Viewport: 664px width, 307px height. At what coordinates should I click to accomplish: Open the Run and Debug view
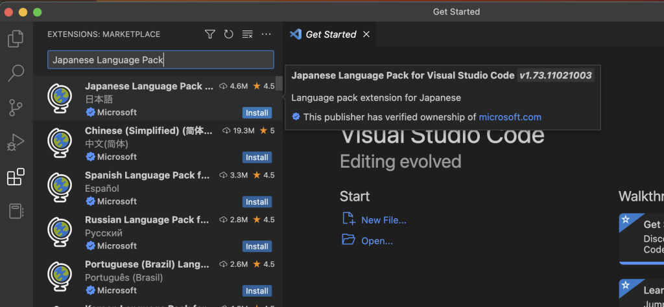16,142
